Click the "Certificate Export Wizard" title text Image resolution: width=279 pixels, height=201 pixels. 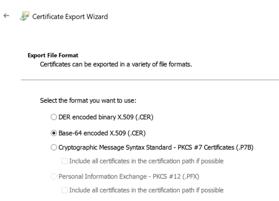pyautogui.click(x=70, y=17)
